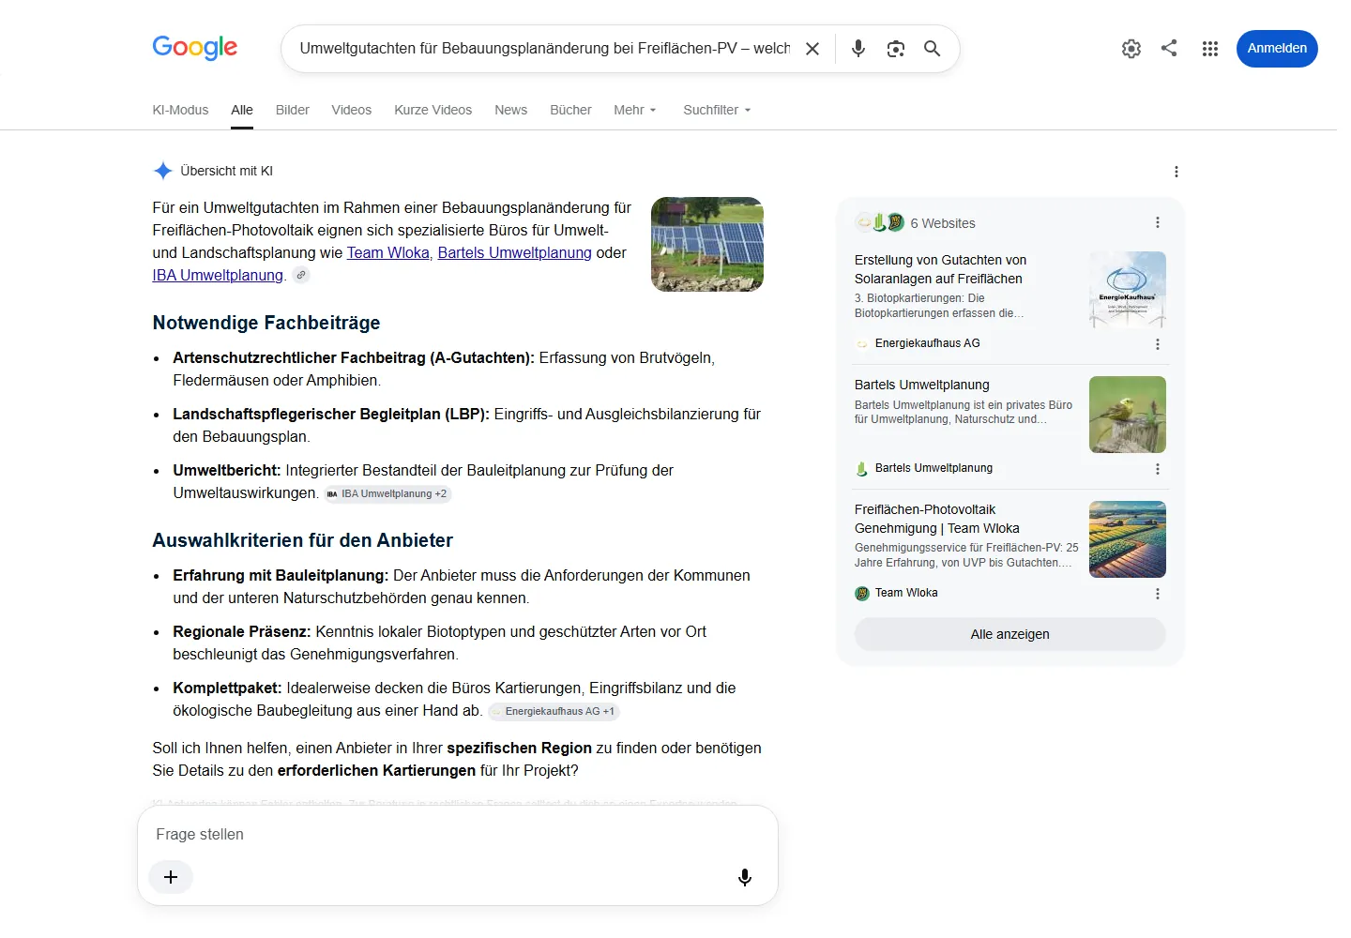The height and width of the screenshot is (938, 1351).
Task: Click the link chip icon after IBA Umweltplanung
Action: pyautogui.click(x=300, y=275)
